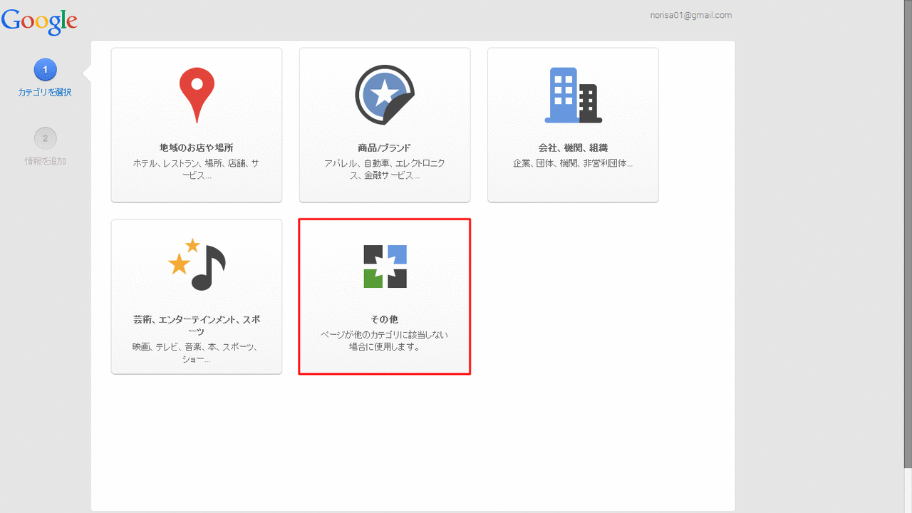Click the blue office buildings icon
Screen dimensions: 912x513
[573, 95]
